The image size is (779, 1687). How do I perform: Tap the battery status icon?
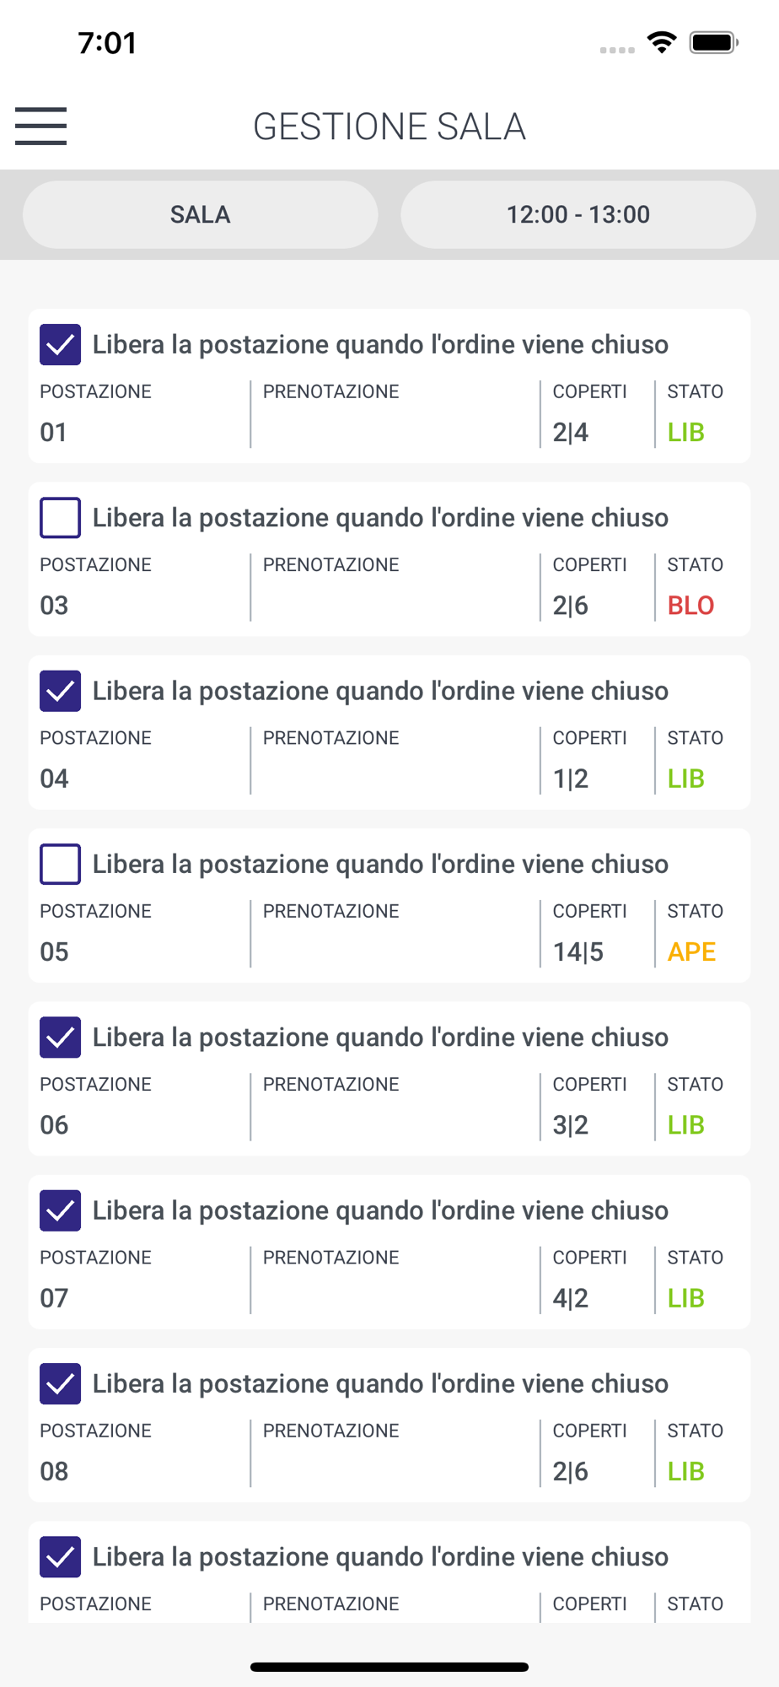click(x=714, y=42)
